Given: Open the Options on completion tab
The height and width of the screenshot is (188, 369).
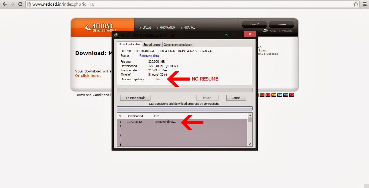Looking at the screenshot, I should pyautogui.click(x=177, y=44).
